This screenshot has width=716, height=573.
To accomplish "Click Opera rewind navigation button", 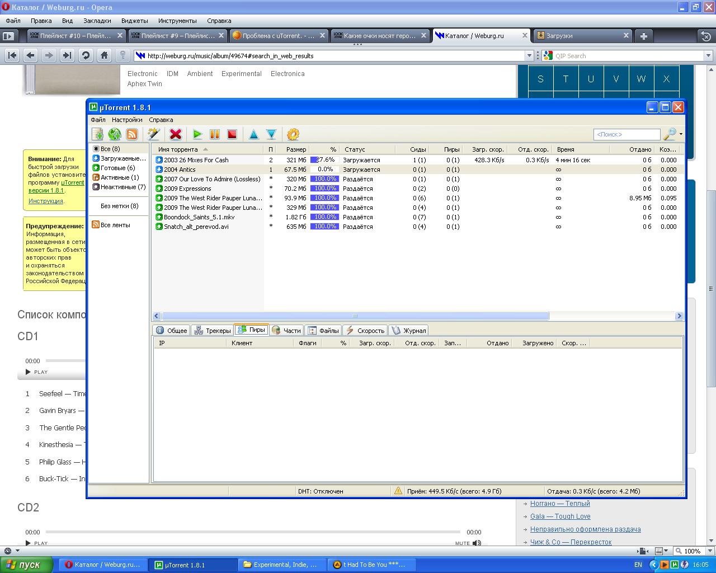I will coord(12,55).
